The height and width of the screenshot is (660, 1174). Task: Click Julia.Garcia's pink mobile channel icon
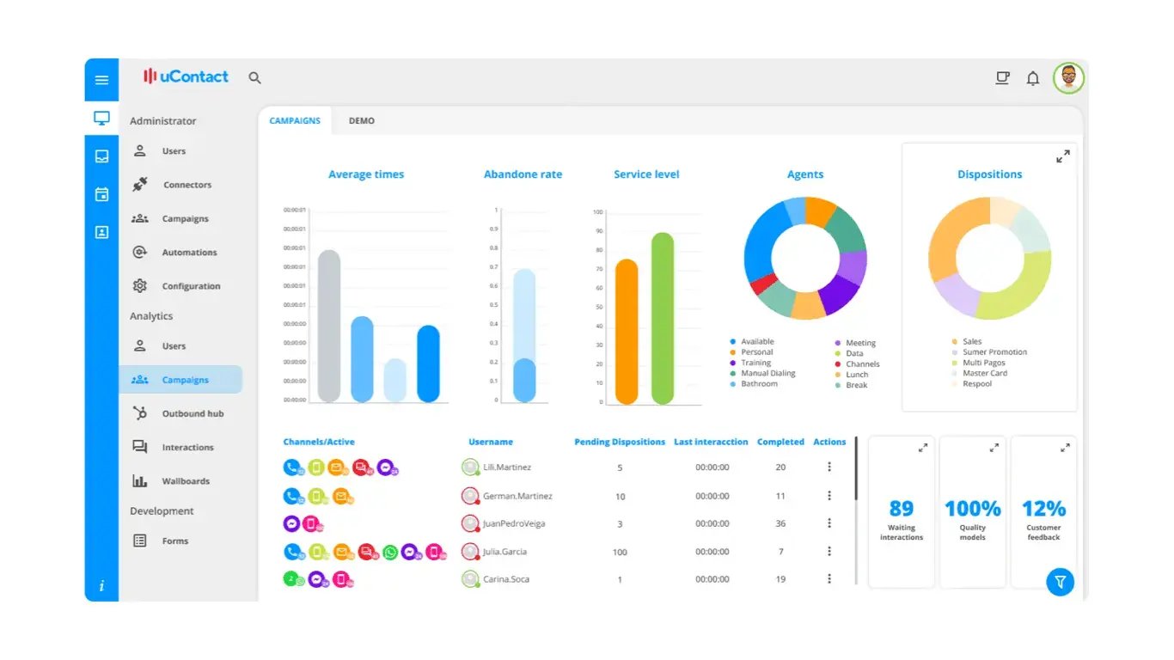[435, 552]
